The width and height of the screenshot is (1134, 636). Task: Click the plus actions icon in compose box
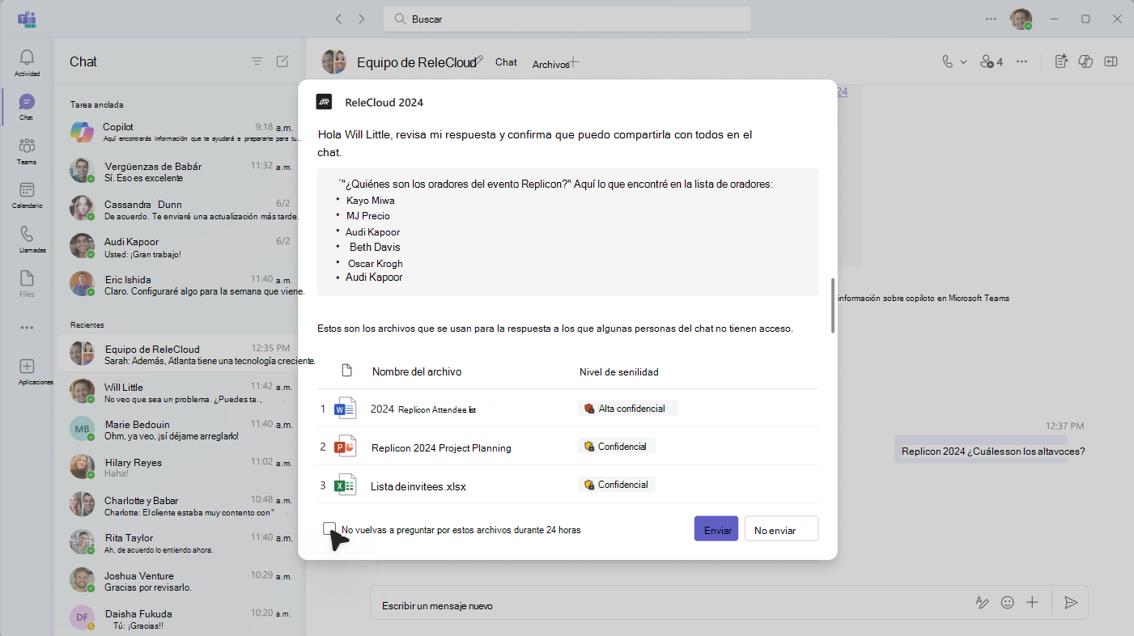point(1032,603)
